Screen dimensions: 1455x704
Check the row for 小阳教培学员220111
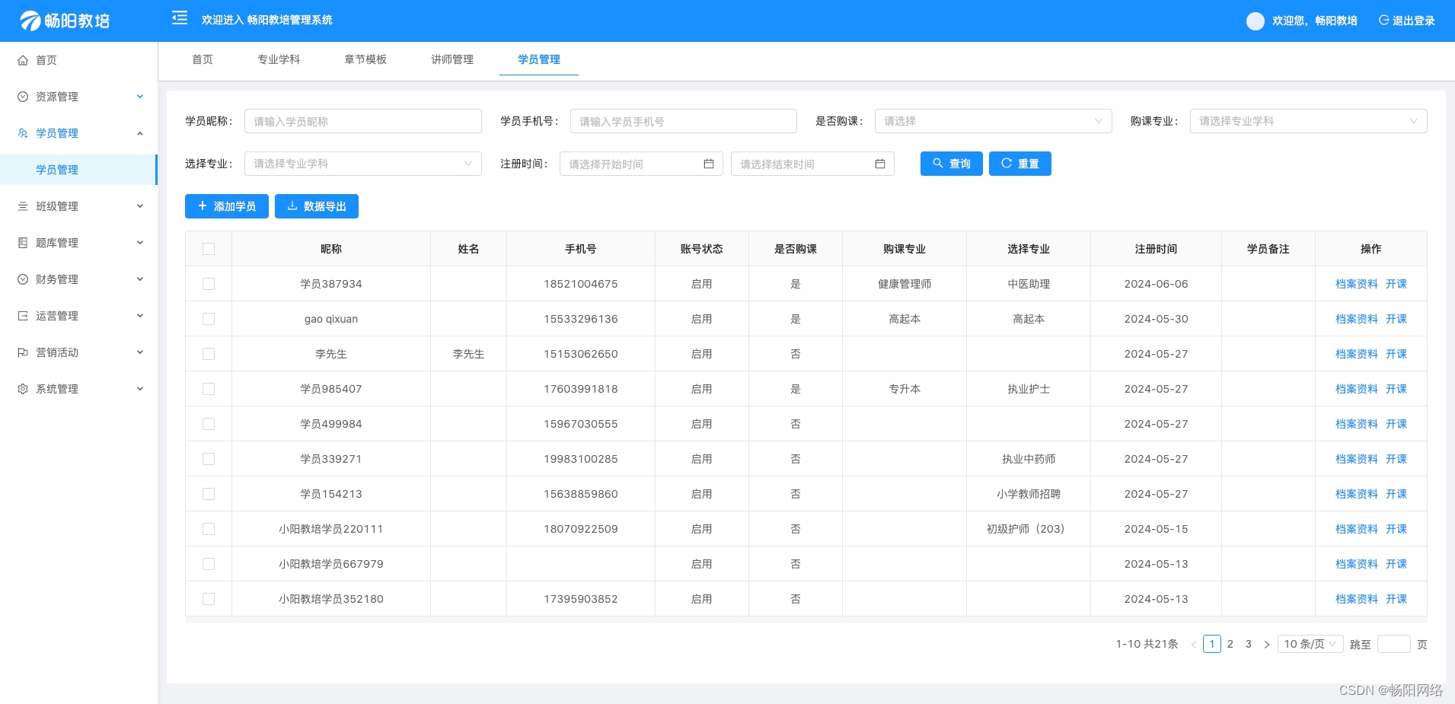pyautogui.click(x=209, y=529)
